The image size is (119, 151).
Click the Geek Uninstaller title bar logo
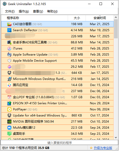5,4
